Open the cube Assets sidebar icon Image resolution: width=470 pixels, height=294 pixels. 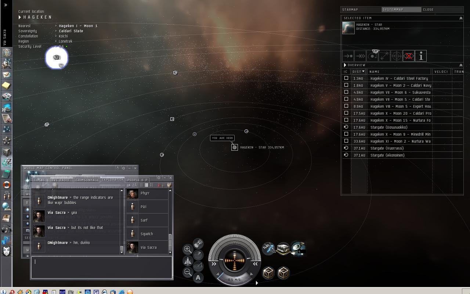tap(6, 152)
